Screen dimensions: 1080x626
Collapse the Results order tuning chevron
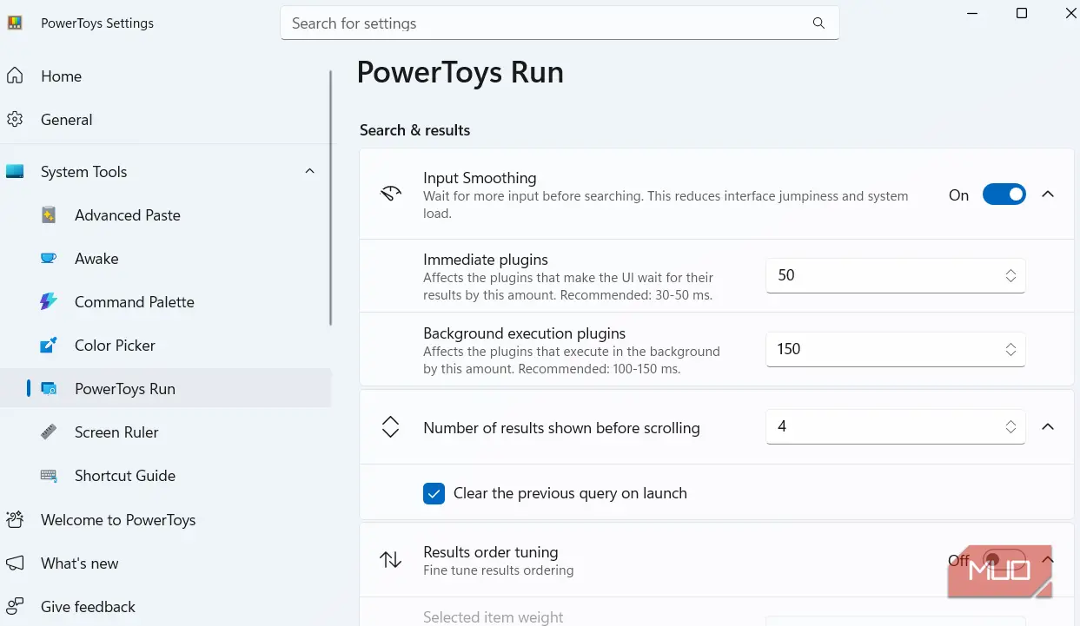click(x=1048, y=560)
